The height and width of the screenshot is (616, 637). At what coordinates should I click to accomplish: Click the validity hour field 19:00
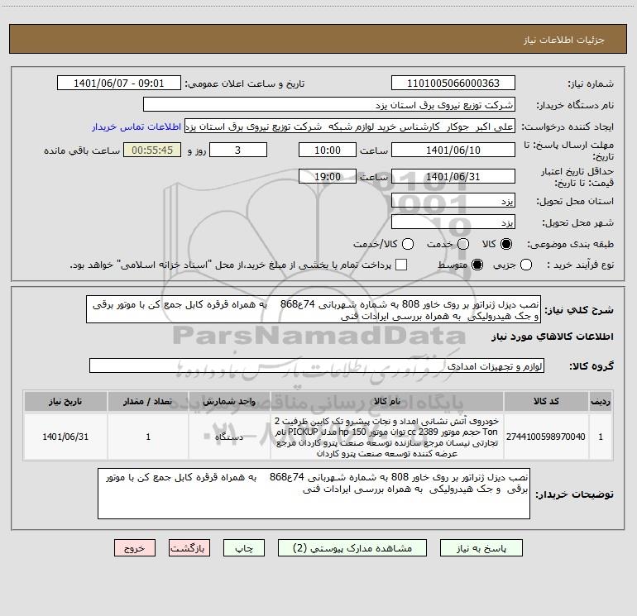(328, 176)
